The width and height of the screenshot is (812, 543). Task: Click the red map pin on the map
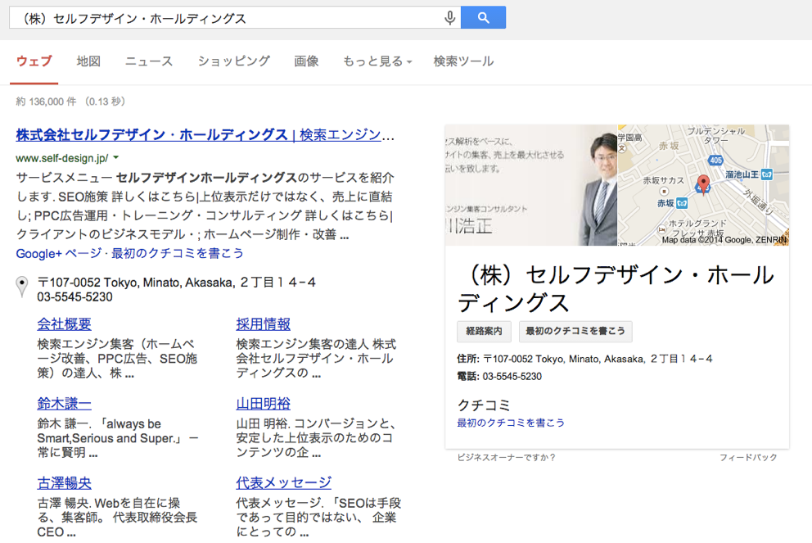(x=703, y=184)
